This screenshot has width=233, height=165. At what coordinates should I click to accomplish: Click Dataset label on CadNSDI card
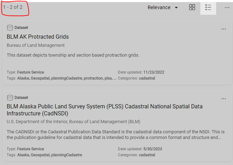(21, 98)
